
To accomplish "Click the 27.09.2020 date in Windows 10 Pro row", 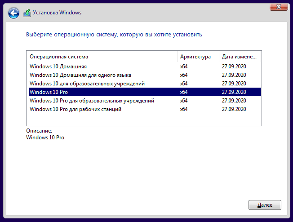I will pyautogui.click(x=234, y=92).
